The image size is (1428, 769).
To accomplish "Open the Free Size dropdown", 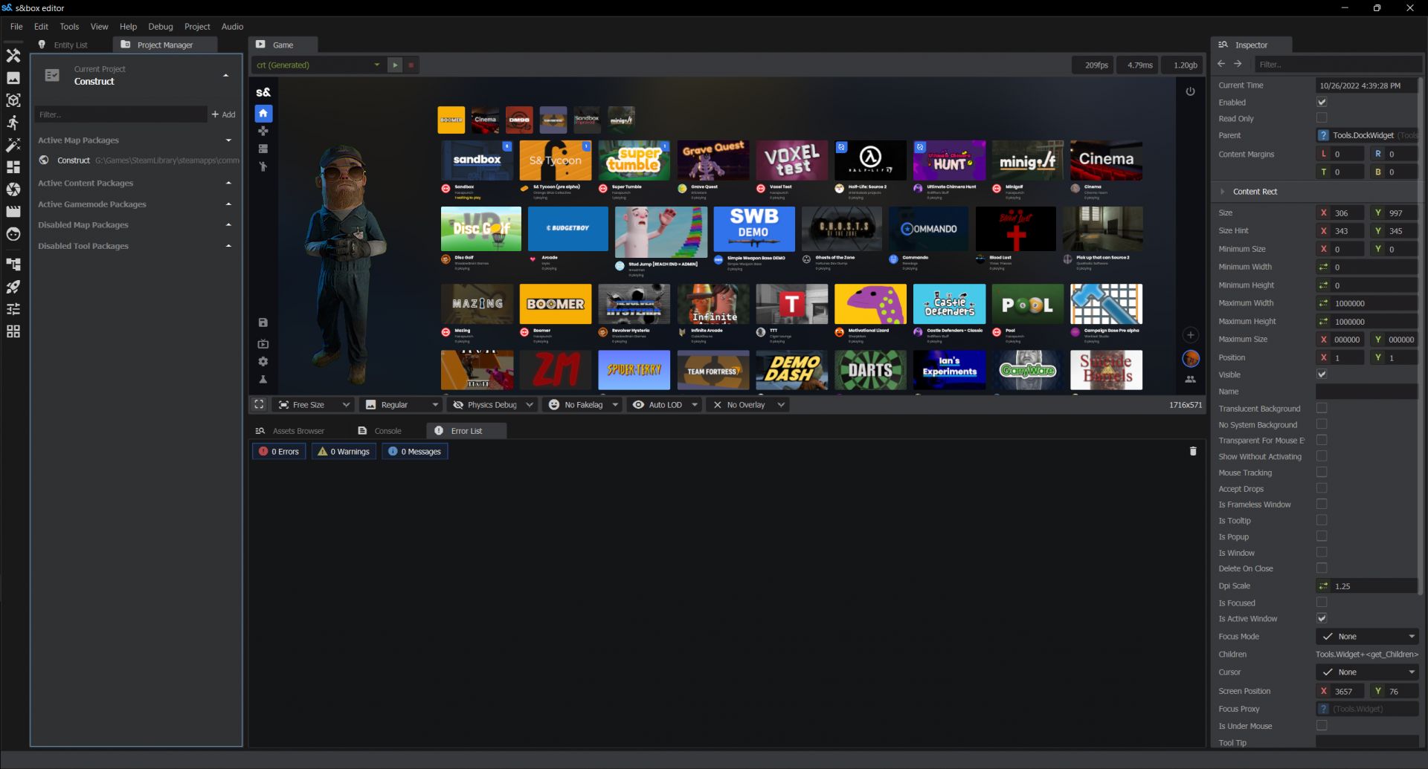I will point(313,405).
